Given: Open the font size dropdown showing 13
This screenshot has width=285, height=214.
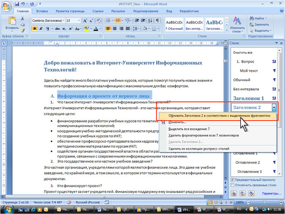Looking at the screenshot, I should pos(79,21).
